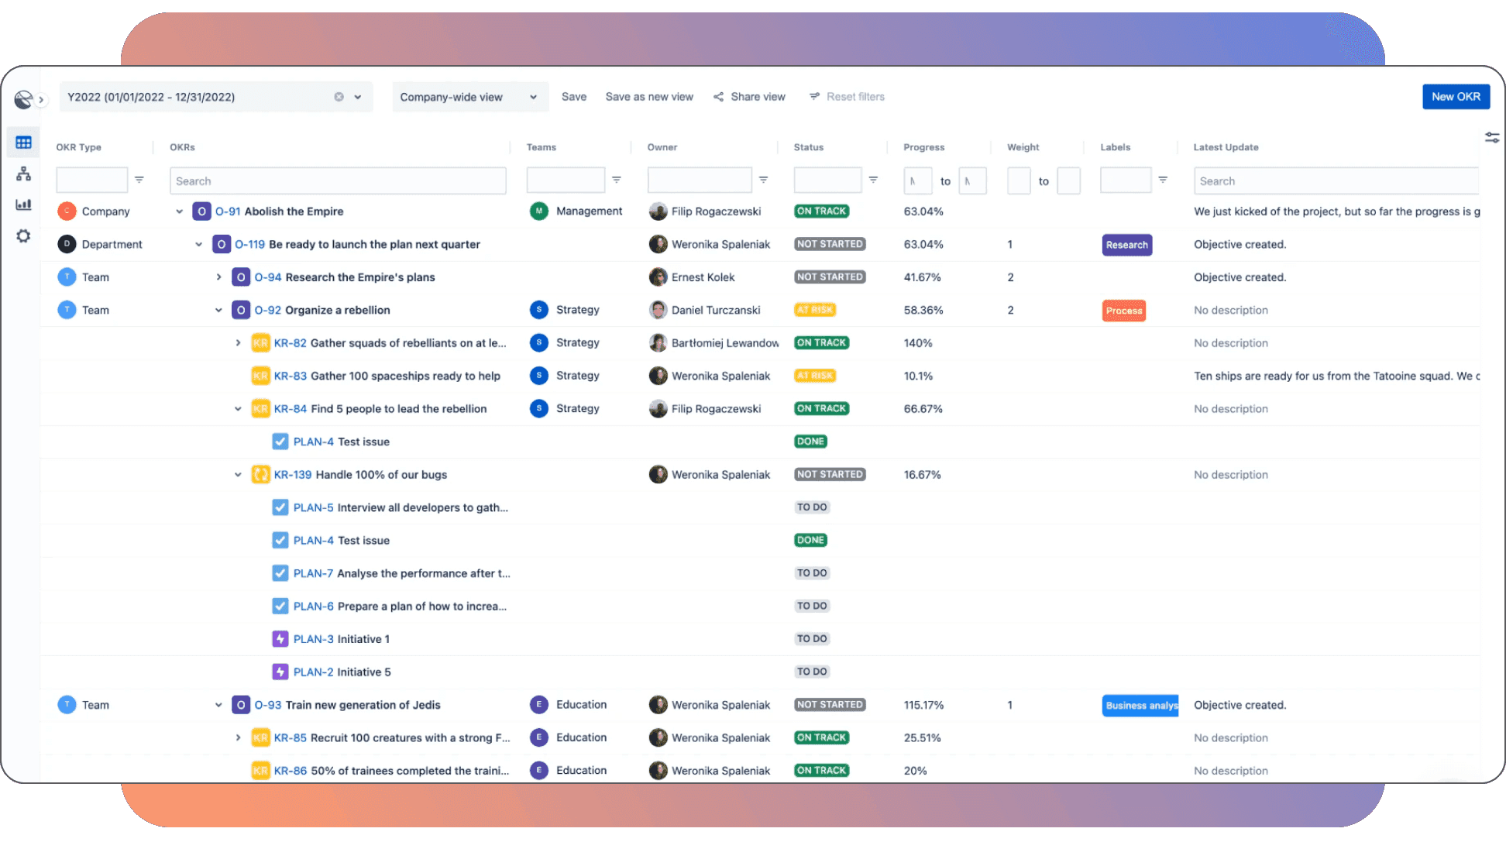
Task: Click the checkbox icon on PLAN-4 Test issue
Action: tap(280, 441)
